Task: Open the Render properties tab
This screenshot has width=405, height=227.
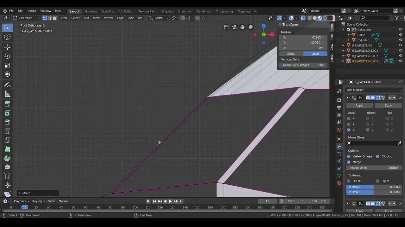Action: tap(339, 100)
